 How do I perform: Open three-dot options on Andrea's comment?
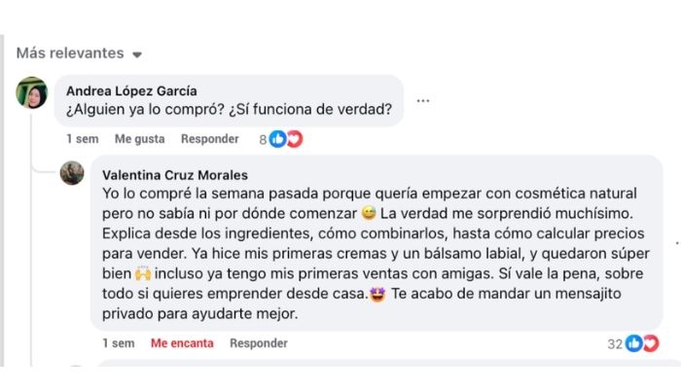click(422, 100)
